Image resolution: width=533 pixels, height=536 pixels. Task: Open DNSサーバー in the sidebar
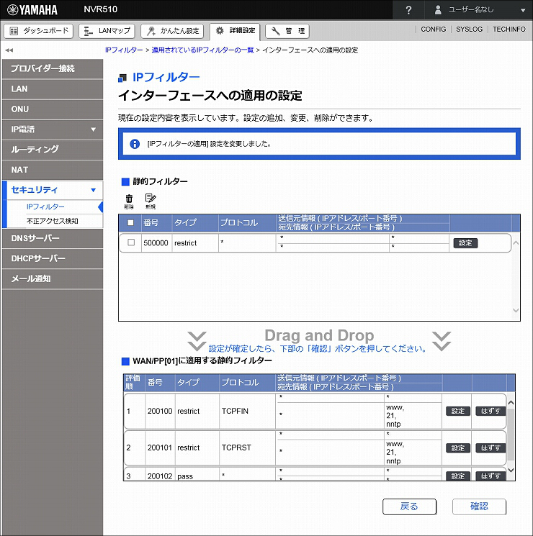point(53,238)
